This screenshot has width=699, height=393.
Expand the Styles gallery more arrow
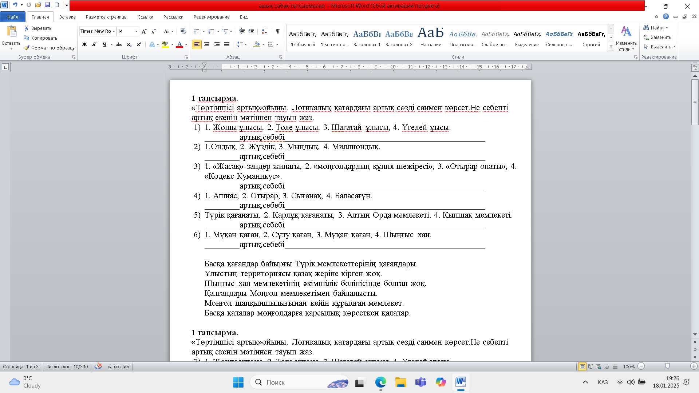click(x=611, y=47)
